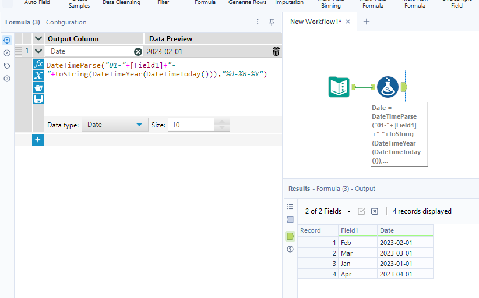Open the annotation tag icon in sidebar

[x=7, y=66]
